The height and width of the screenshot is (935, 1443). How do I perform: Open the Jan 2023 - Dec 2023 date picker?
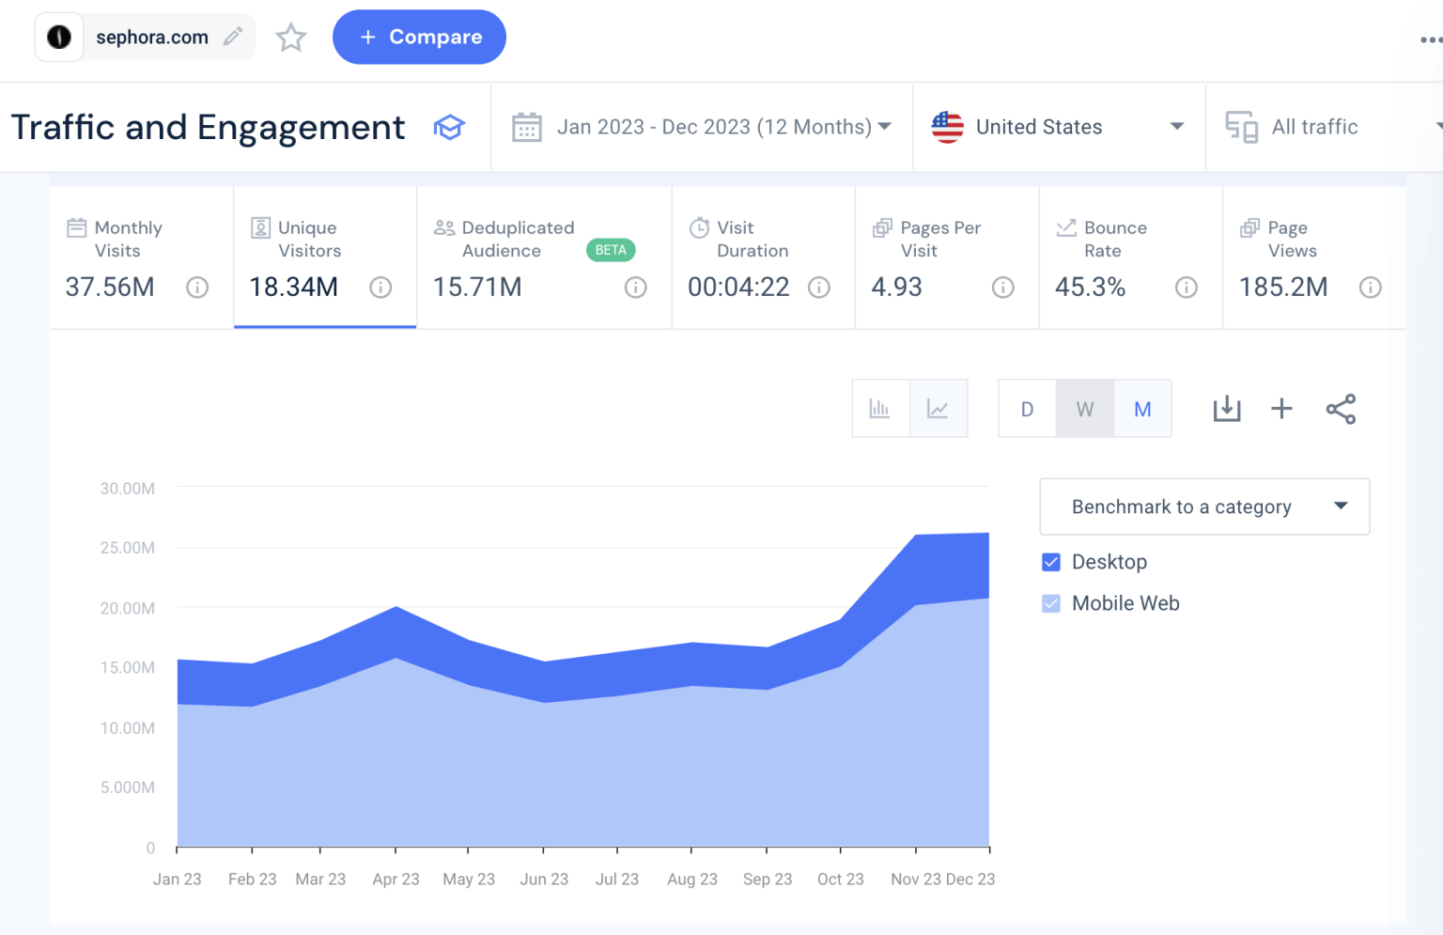pos(702,127)
